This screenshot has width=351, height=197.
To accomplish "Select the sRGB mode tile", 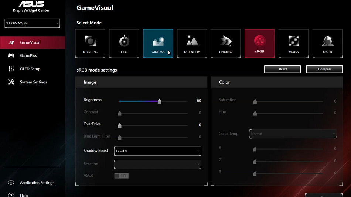I will pos(259,43).
